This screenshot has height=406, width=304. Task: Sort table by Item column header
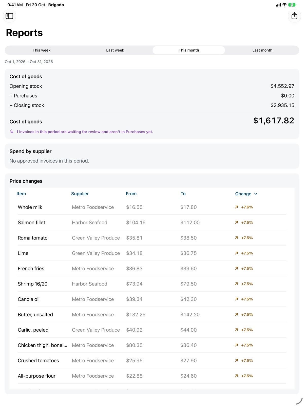pyautogui.click(x=21, y=194)
